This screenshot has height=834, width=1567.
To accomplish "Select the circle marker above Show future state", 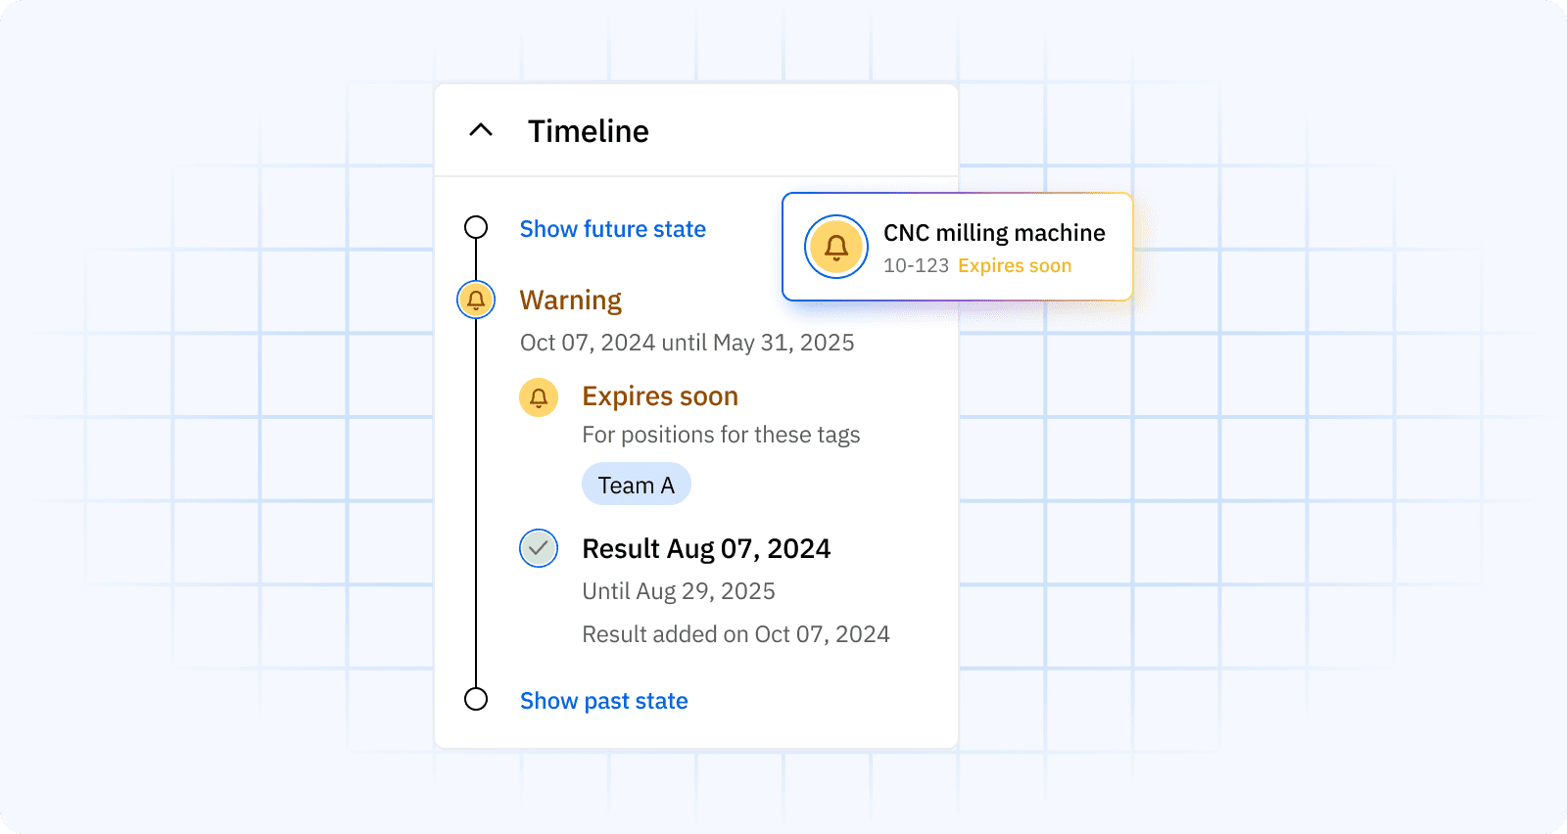I will coord(476,226).
